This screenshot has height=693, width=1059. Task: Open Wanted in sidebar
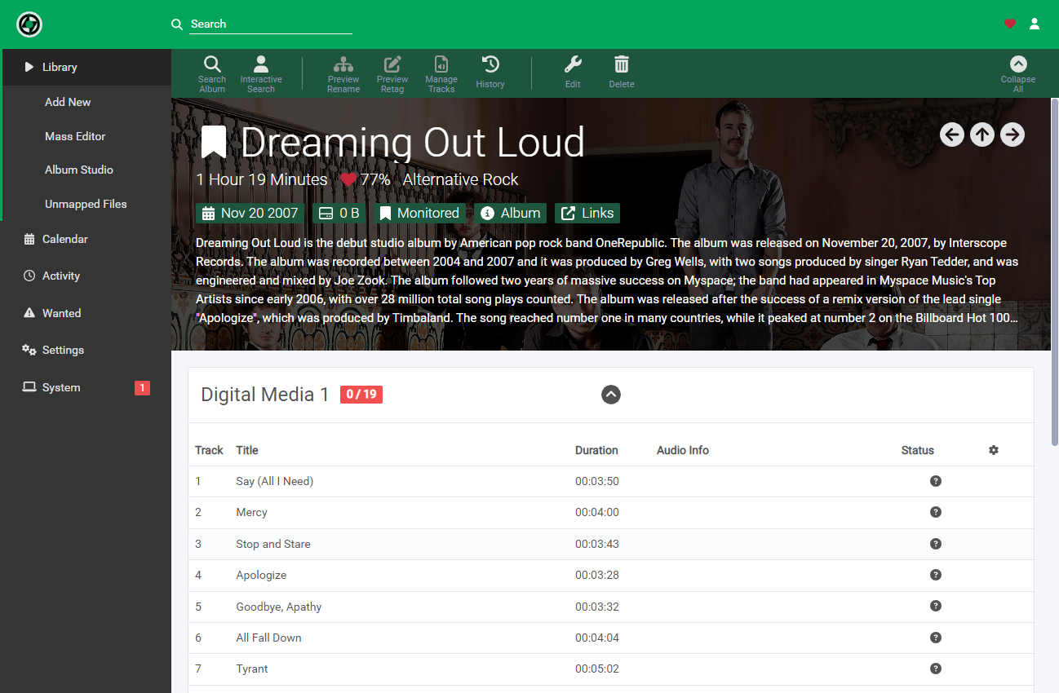click(86, 313)
